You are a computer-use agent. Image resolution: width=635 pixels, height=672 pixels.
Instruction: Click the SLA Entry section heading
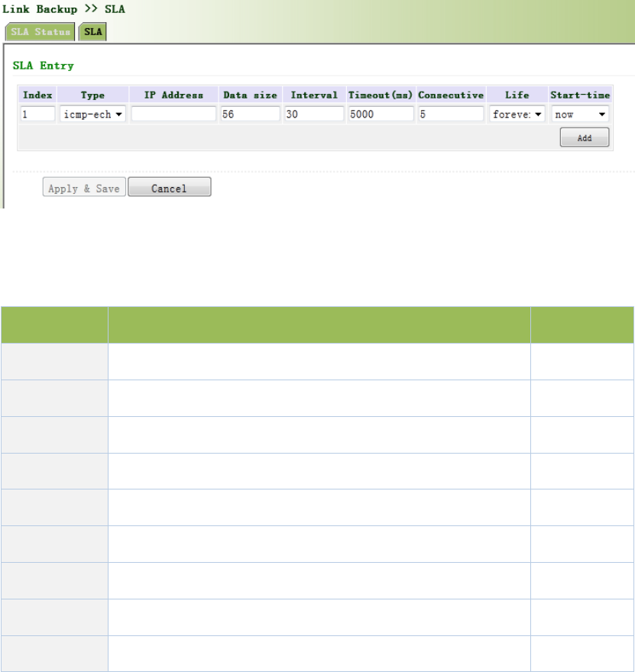click(44, 66)
